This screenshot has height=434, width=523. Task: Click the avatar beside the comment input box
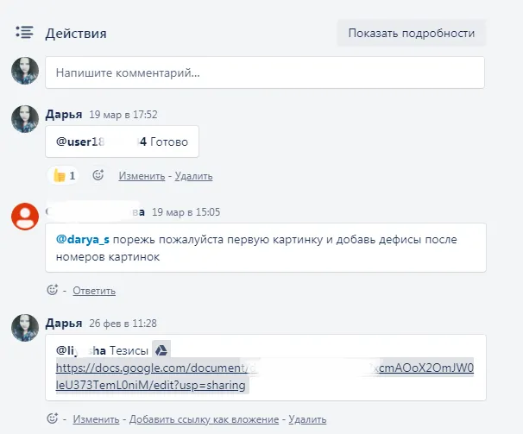click(25, 71)
